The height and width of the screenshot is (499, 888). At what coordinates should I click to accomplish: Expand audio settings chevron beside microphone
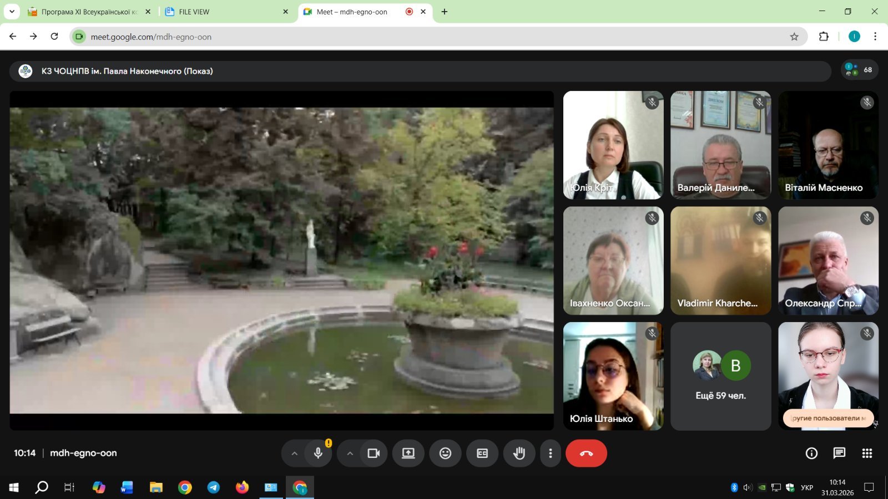click(x=295, y=454)
